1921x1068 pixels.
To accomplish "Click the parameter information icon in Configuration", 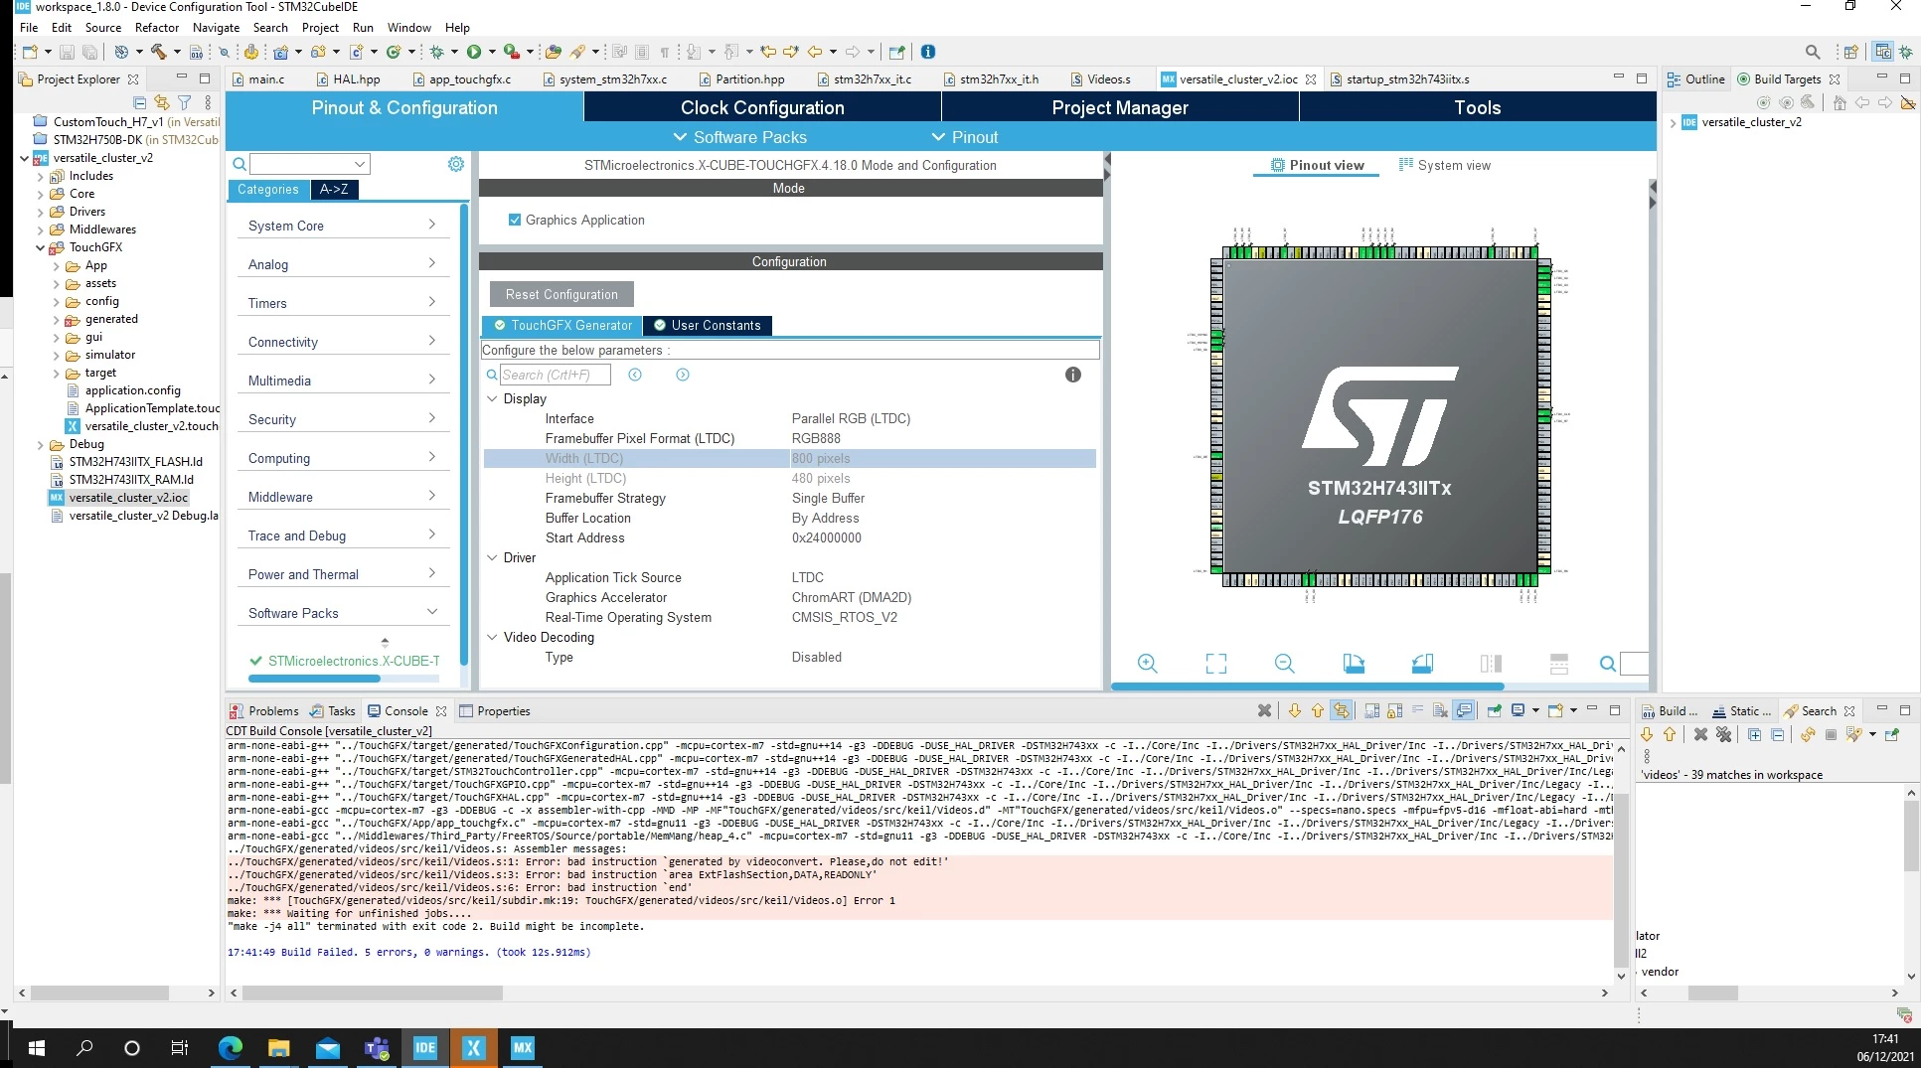I will click(1073, 375).
